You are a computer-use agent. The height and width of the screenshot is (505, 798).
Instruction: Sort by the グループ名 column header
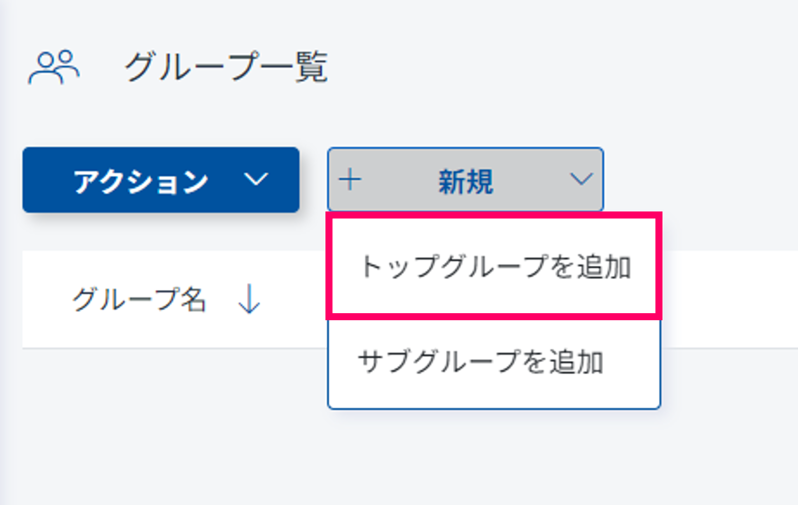tap(139, 300)
